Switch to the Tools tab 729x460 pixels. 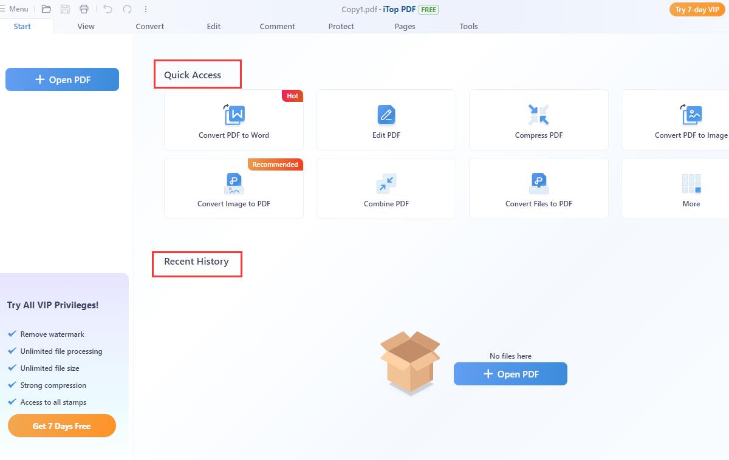468,26
